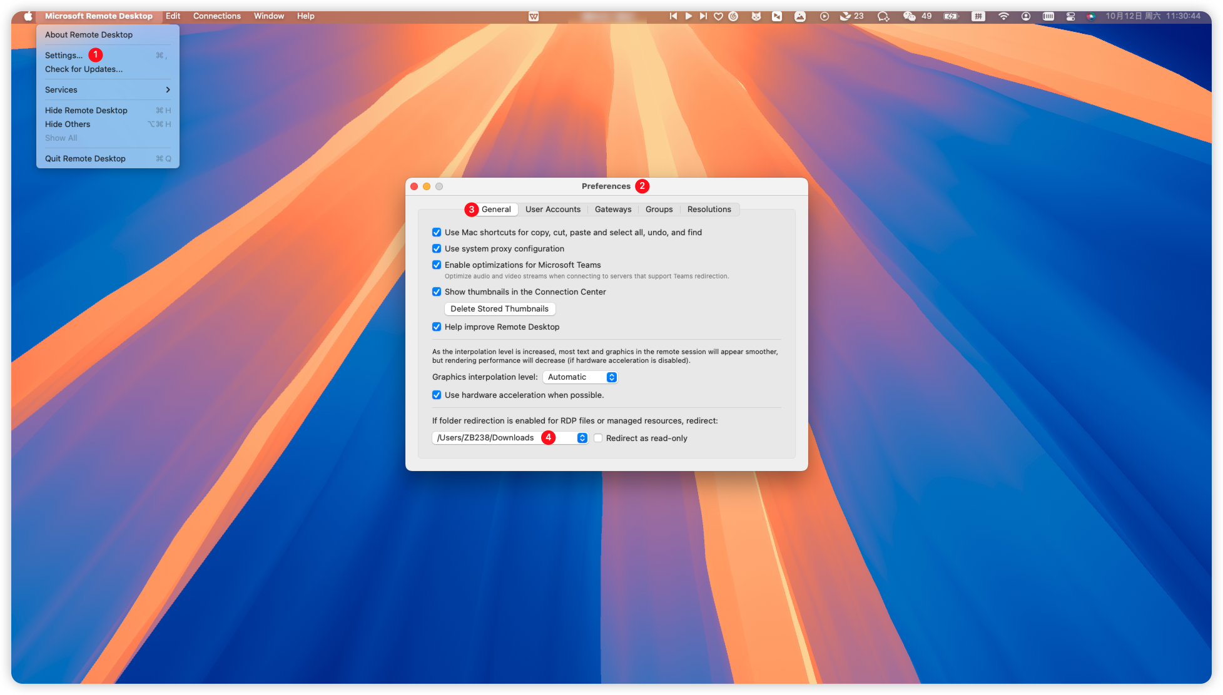Switch to the Groups tab
Screen dimensions: 1223x695
click(659, 210)
